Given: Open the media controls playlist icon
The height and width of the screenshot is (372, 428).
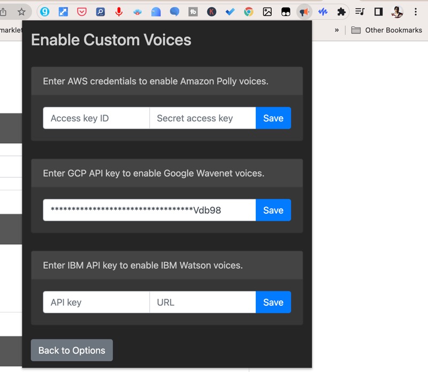Looking at the screenshot, I should click(x=360, y=12).
